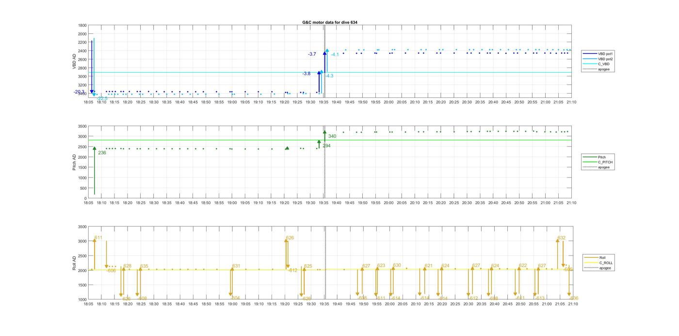This screenshot has height=336, width=679.
Task: Click the -22.5 VBD annotation
Action: click(102, 98)
